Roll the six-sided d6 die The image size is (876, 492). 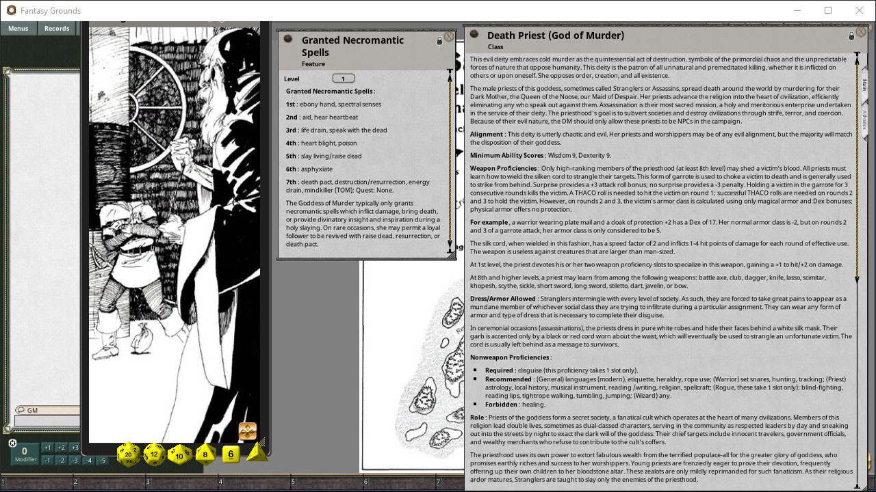click(x=230, y=454)
